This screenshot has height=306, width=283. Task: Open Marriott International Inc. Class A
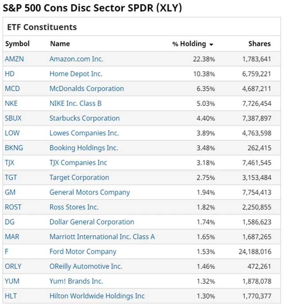102,237
